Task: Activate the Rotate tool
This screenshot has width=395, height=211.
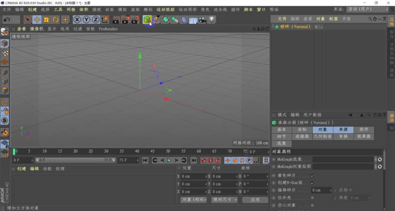Action: [x=55, y=20]
